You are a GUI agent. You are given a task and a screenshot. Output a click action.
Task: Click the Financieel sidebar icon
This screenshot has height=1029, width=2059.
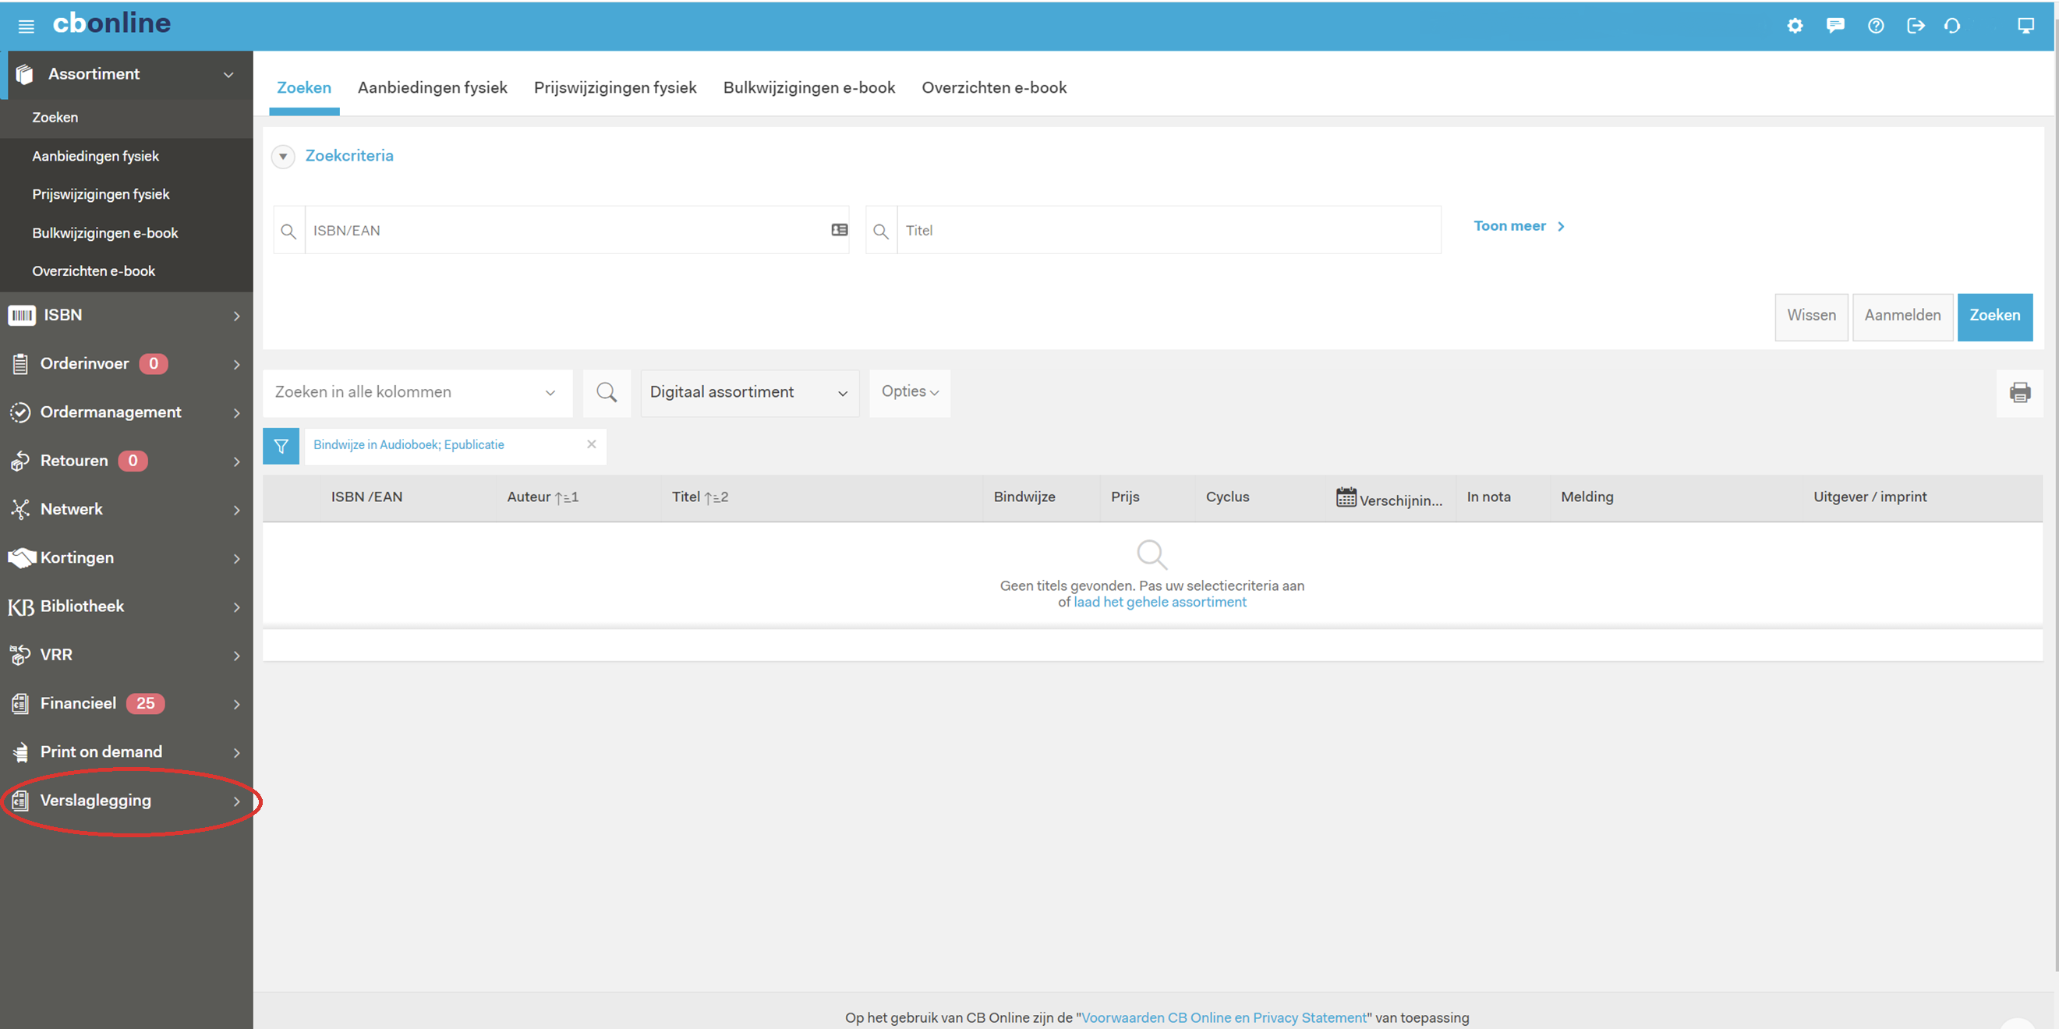coord(21,704)
